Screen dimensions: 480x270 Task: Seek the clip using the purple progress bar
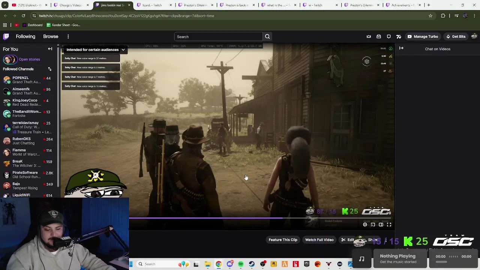260,217
